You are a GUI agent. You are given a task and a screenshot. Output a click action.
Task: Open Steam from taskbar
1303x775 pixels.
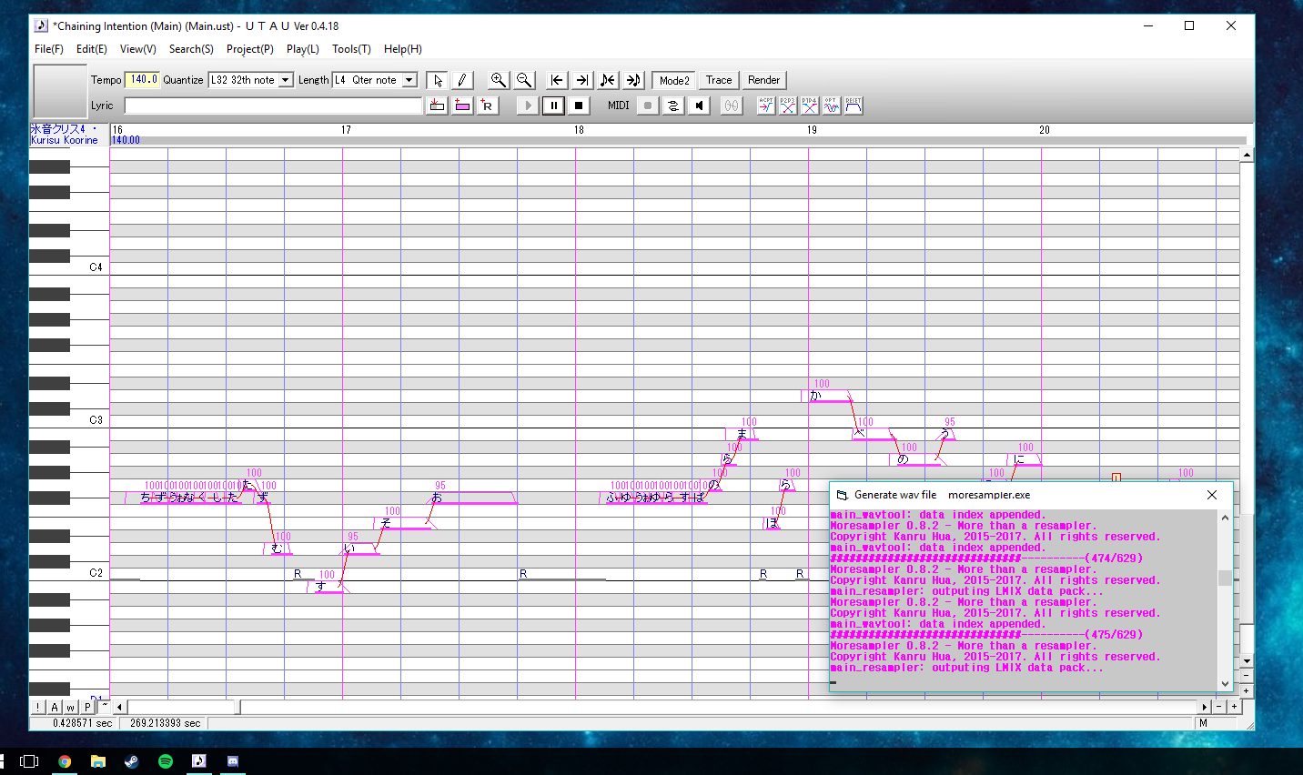[x=132, y=761]
